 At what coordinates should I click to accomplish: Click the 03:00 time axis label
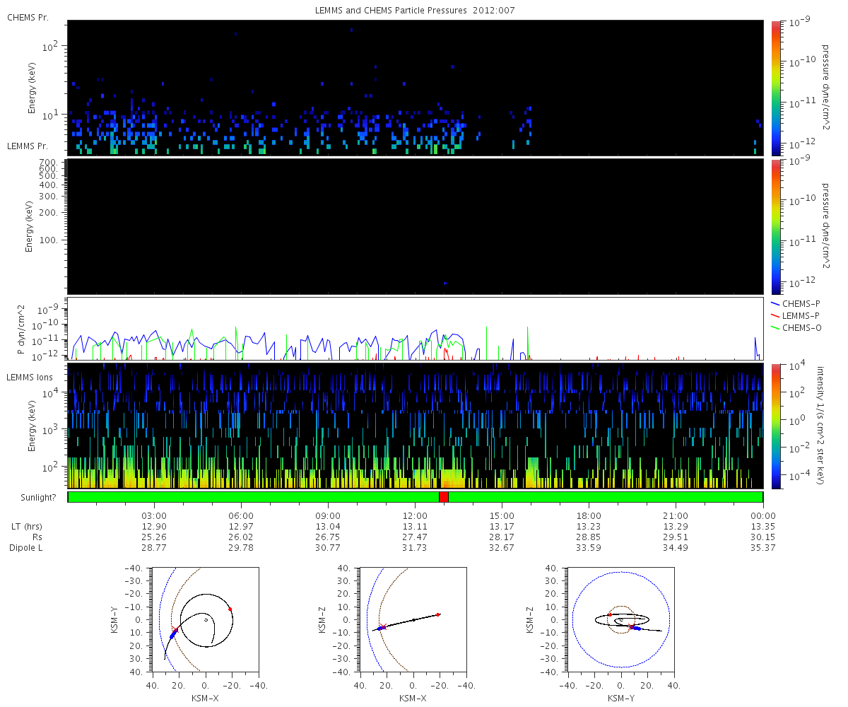tap(154, 515)
